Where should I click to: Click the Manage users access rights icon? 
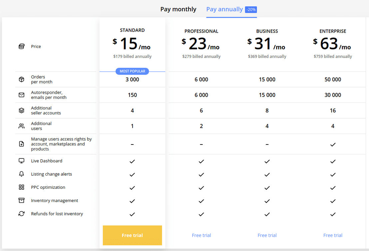click(x=21, y=144)
